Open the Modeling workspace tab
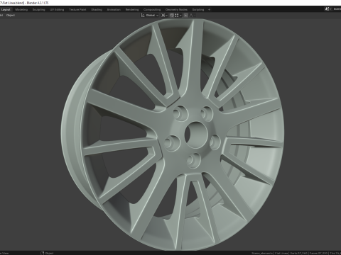The width and height of the screenshot is (341, 255). [x=21, y=10]
